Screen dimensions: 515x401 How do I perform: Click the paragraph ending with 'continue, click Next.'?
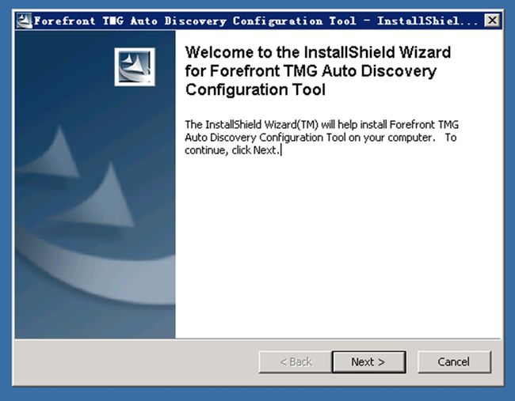[321, 138]
